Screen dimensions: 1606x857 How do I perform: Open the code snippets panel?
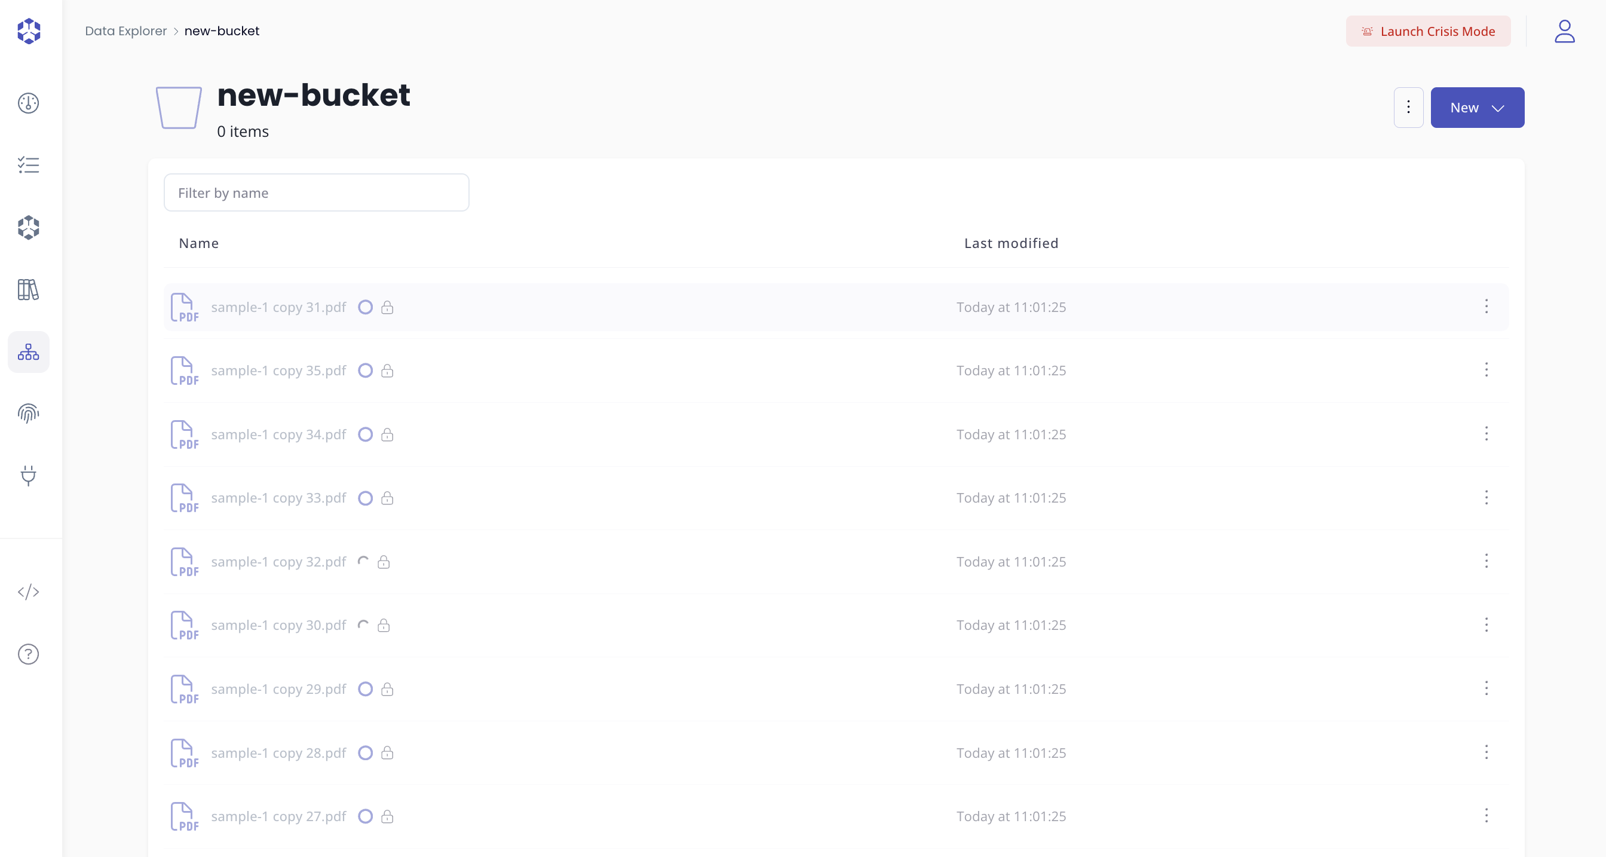[x=28, y=592]
